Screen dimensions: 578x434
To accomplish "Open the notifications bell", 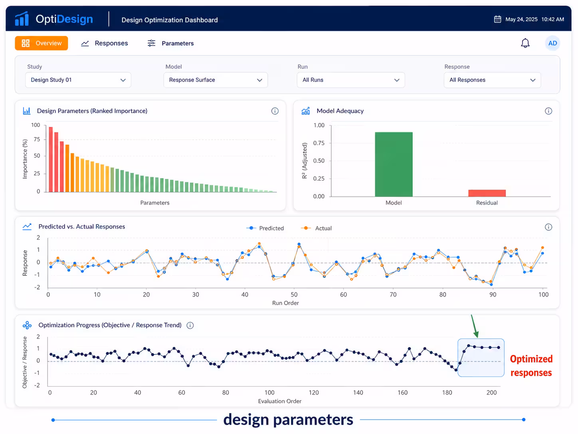I will [x=525, y=43].
